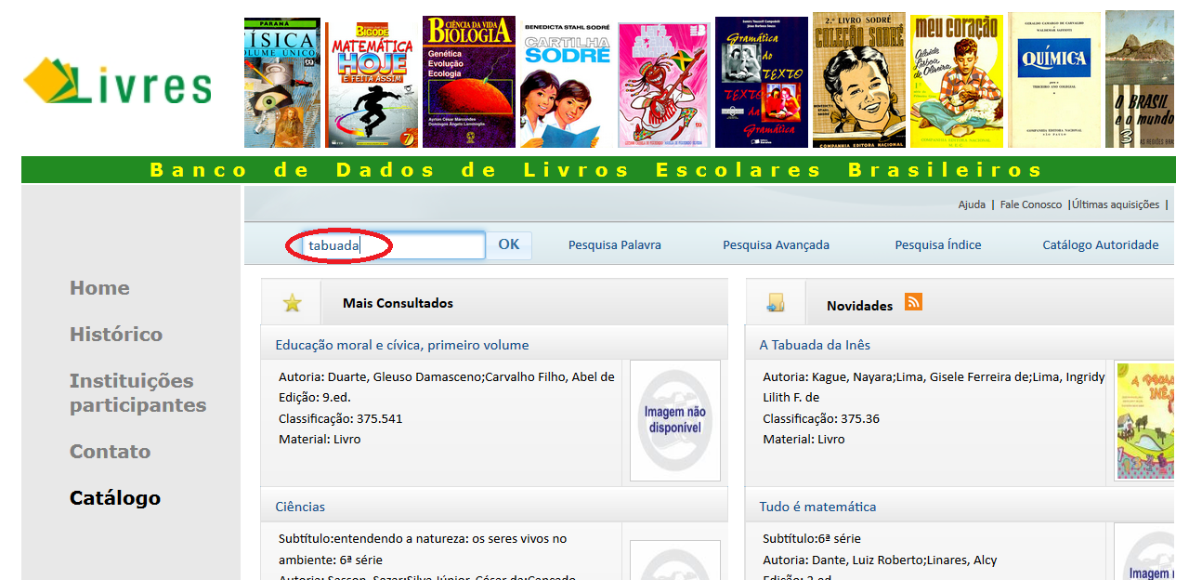
Task: Open the Matemática Hoje book cover
Action: (370, 85)
